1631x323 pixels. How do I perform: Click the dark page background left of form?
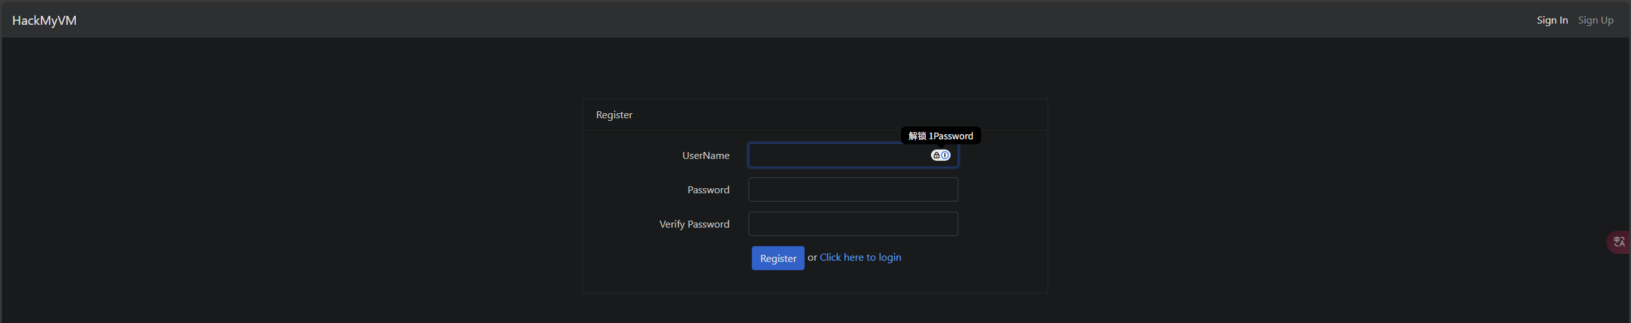pos(287,191)
